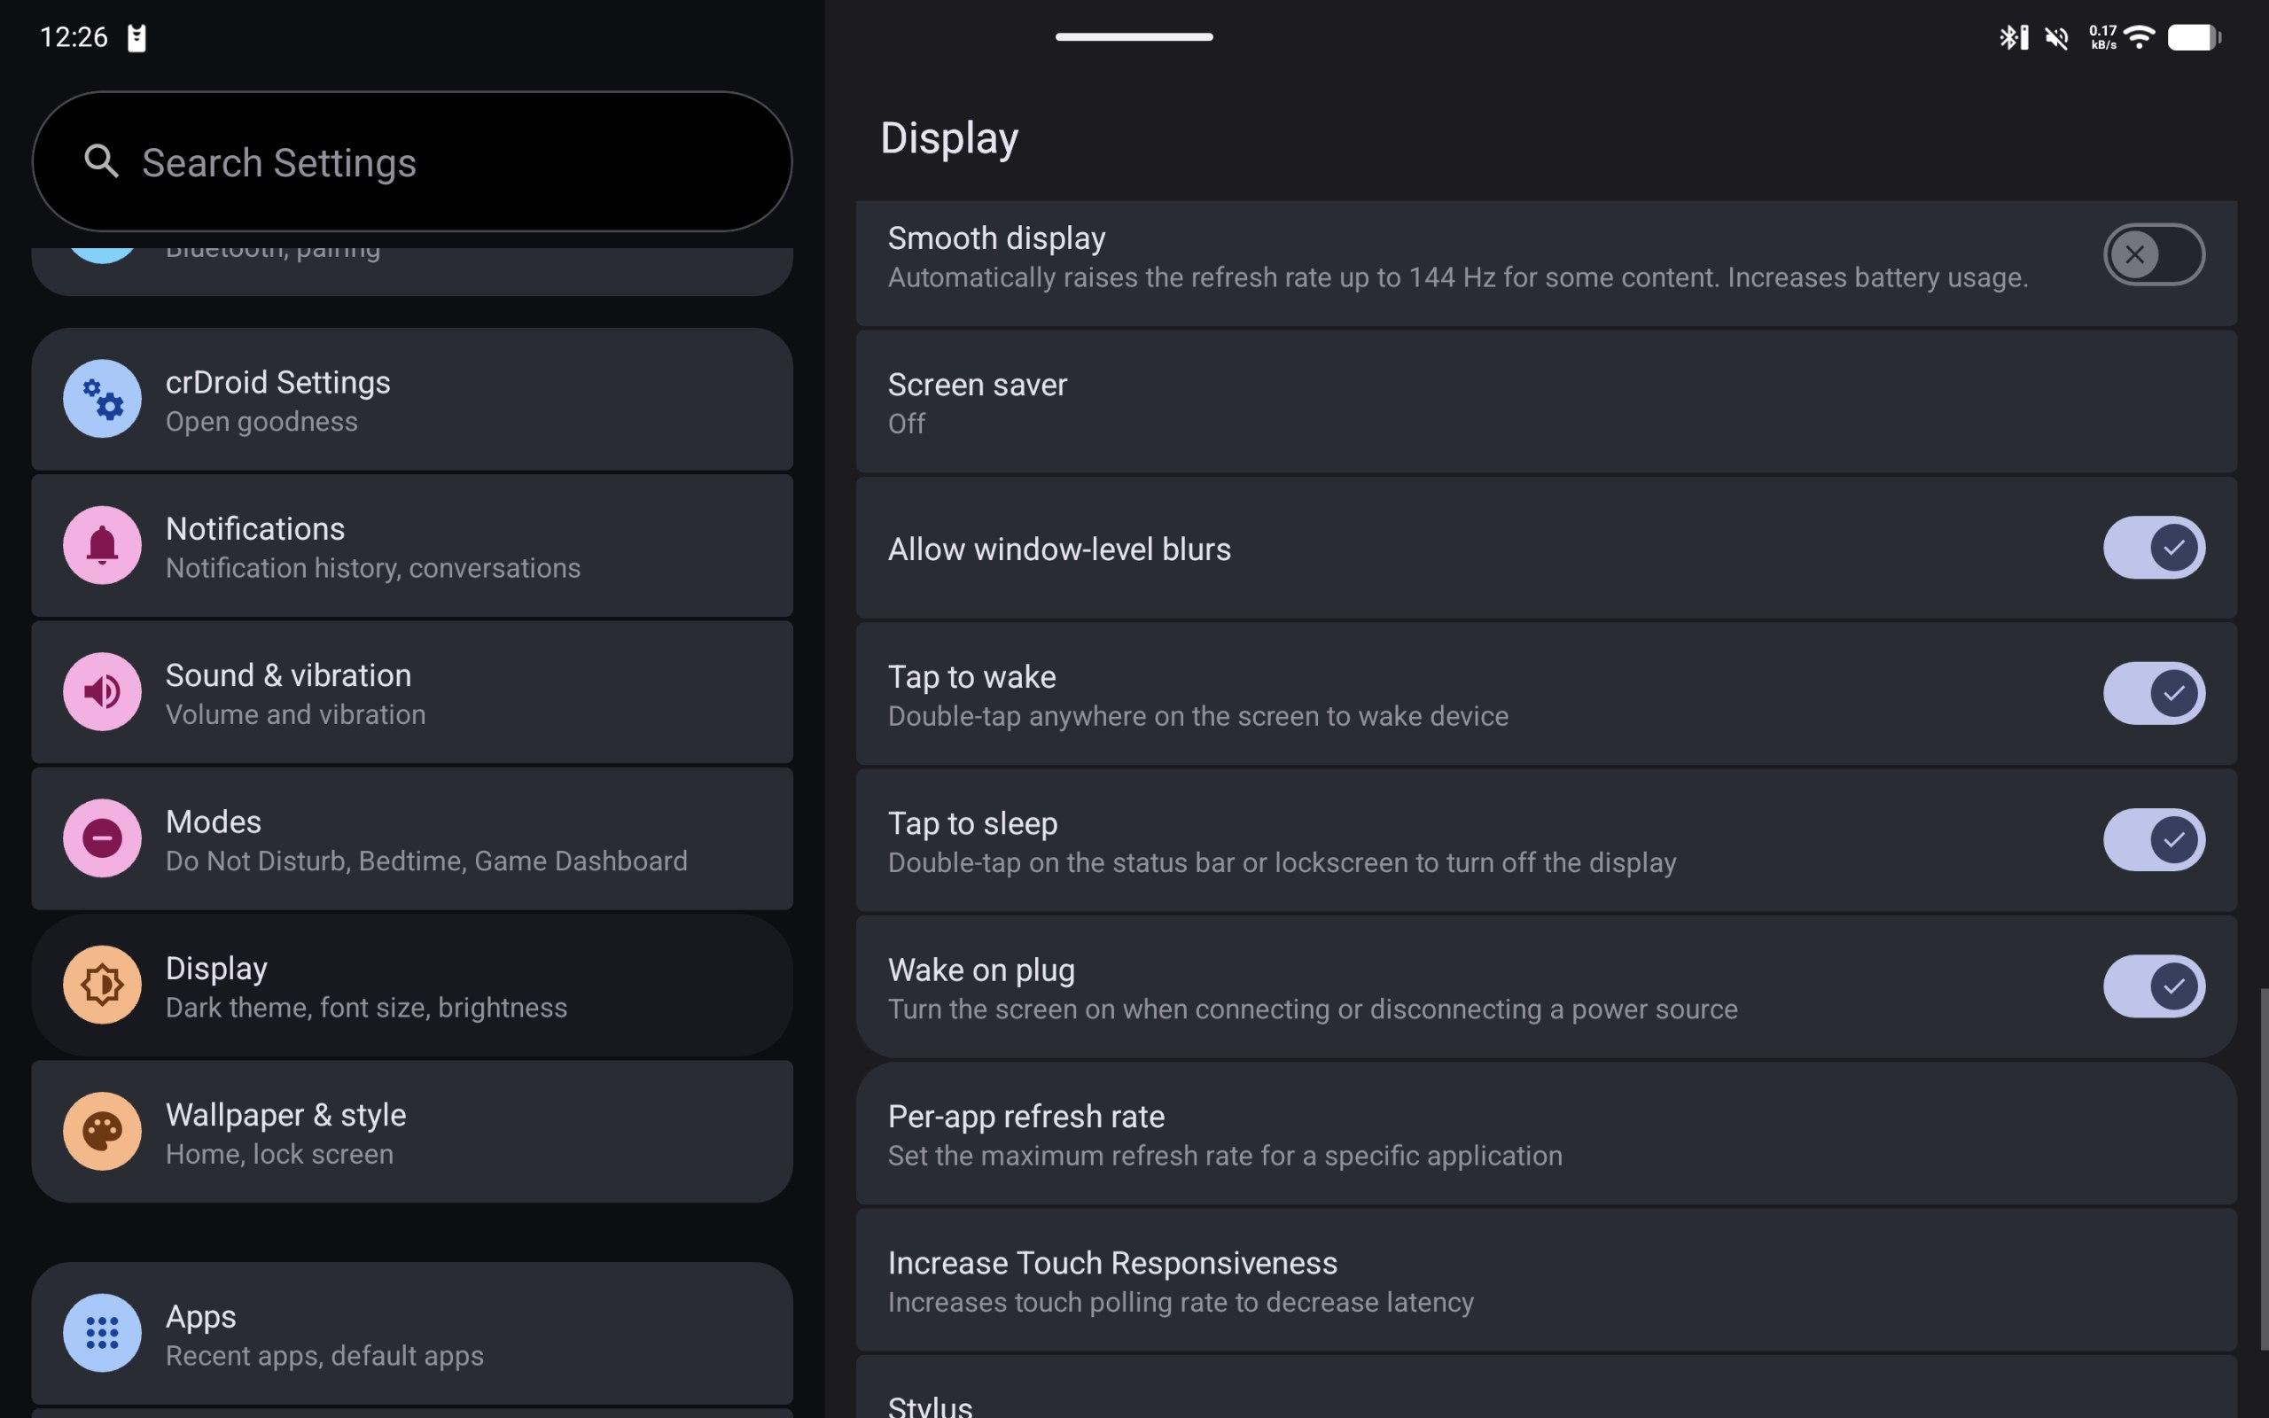The width and height of the screenshot is (2269, 1418).
Task: Enable the Smooth display switch
Action: [2153, 254]
